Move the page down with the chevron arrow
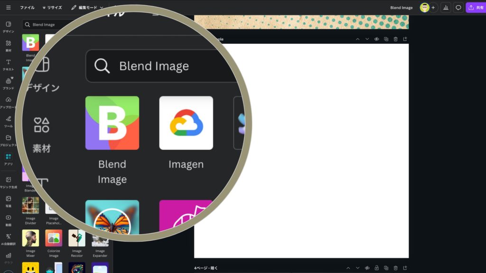This screenshot has height=273, width=486. [367, 39]
